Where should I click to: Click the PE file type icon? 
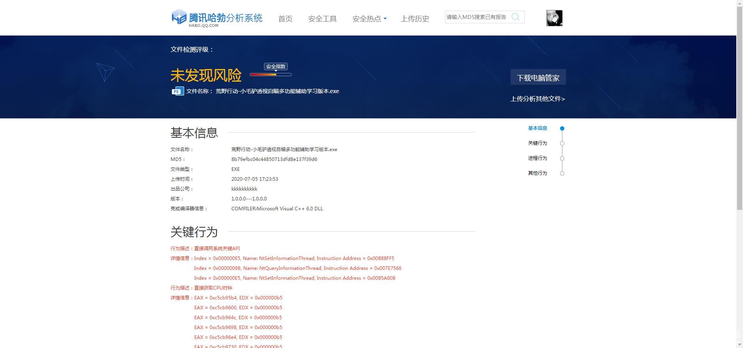[177, 91]
